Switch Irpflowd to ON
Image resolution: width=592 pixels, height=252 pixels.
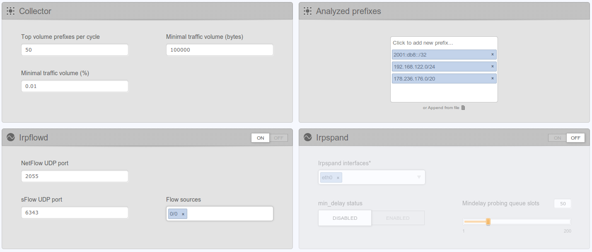pos(261,138)
